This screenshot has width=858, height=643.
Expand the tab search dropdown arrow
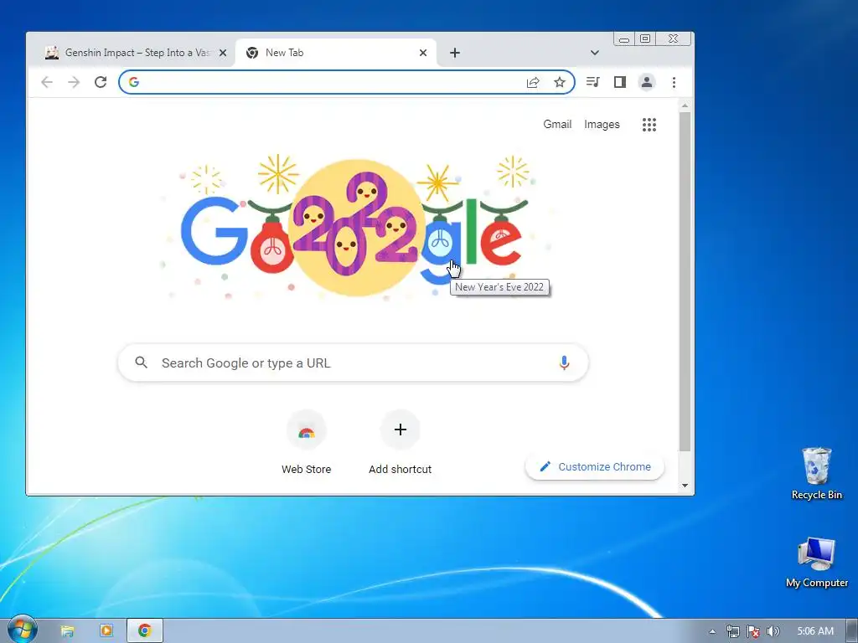[x=595, y=53]
